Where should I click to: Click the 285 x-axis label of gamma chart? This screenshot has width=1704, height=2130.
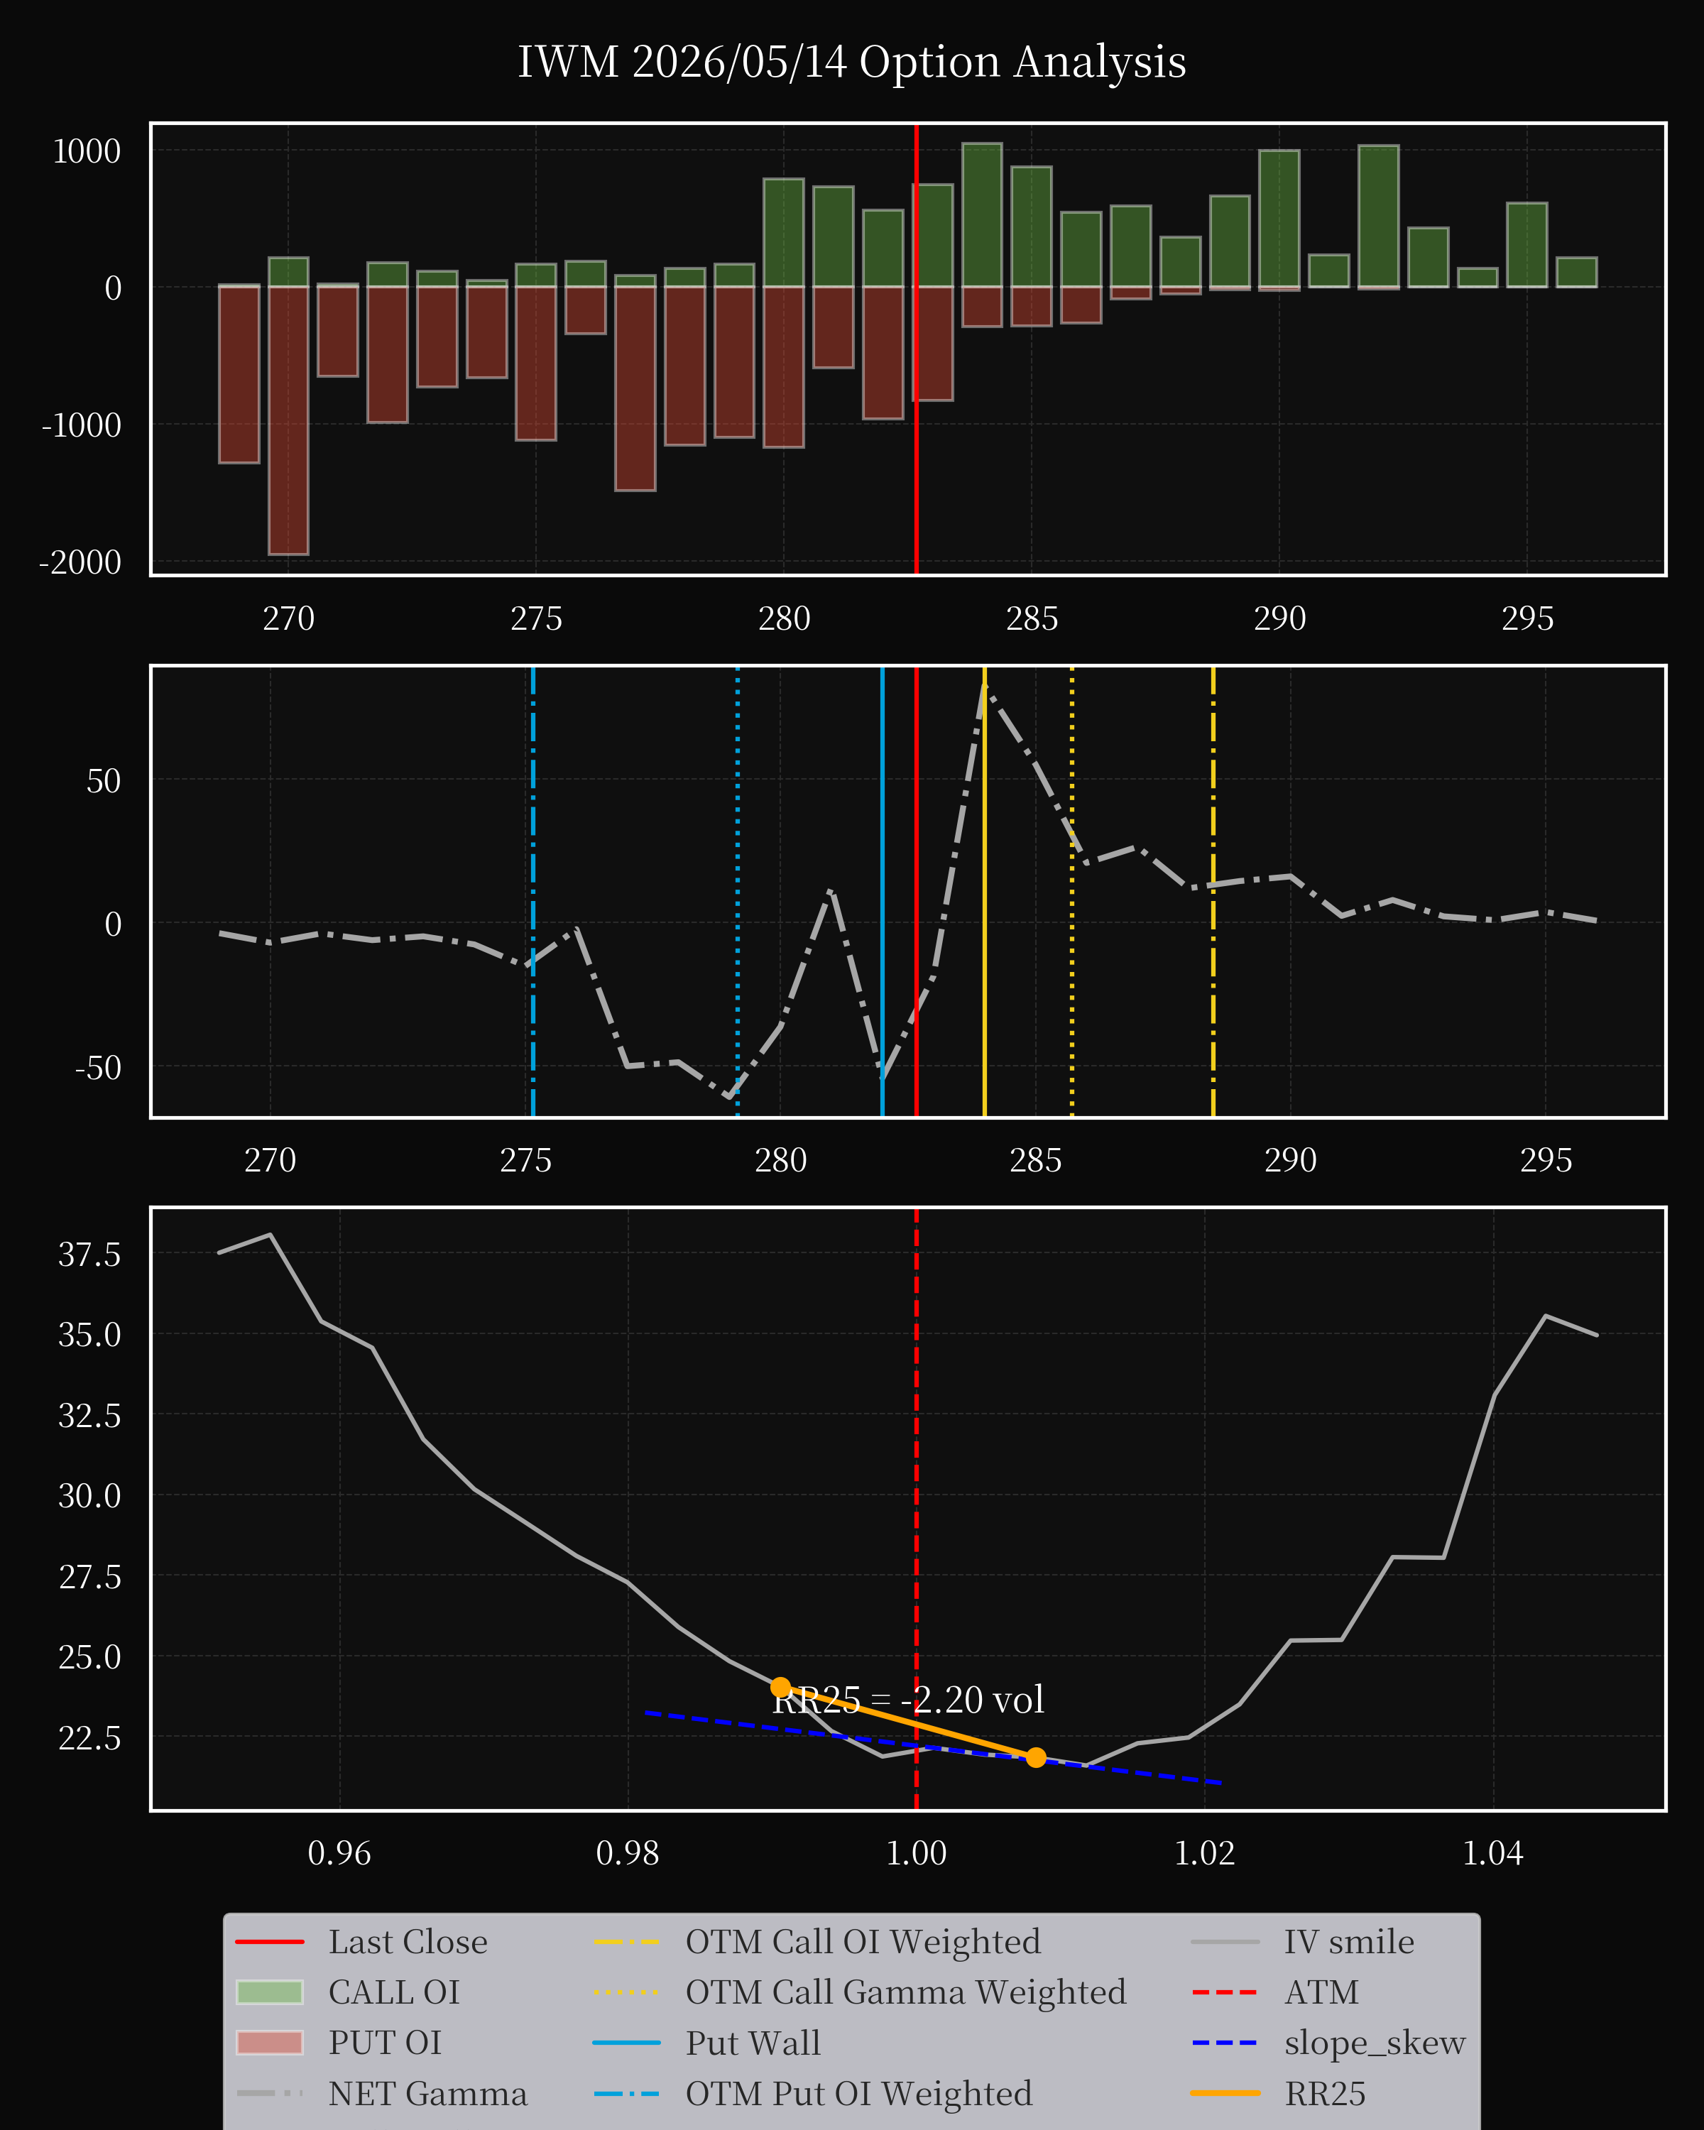pyautogui.click(x=1035, y=1160)
